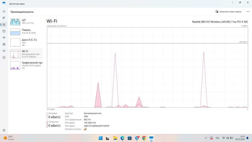Open the Wi-Fi network tray icon

[224, 138]
